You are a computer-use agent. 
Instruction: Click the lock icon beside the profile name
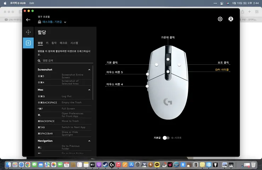point(39,22)
